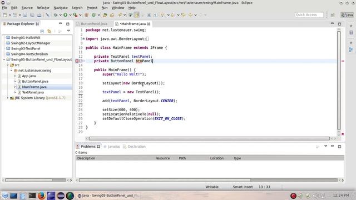Click the red record tray icon
356x200 pixels.
tap(293, 196)
